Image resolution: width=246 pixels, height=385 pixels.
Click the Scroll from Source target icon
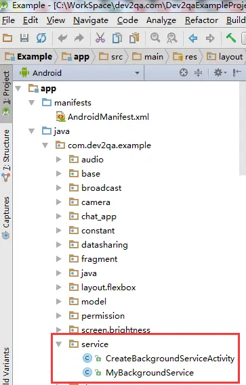pos(184,72)
